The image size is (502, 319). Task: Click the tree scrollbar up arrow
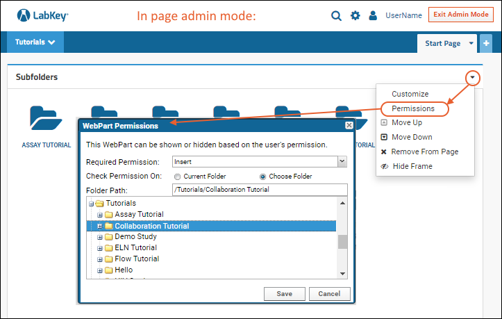(342, 203)
